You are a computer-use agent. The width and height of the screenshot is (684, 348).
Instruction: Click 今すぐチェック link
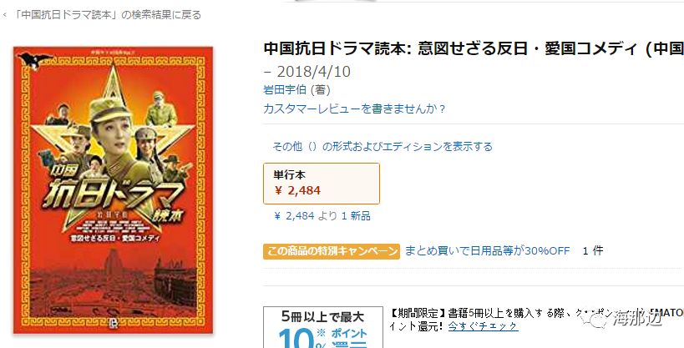tap(484, 326)
